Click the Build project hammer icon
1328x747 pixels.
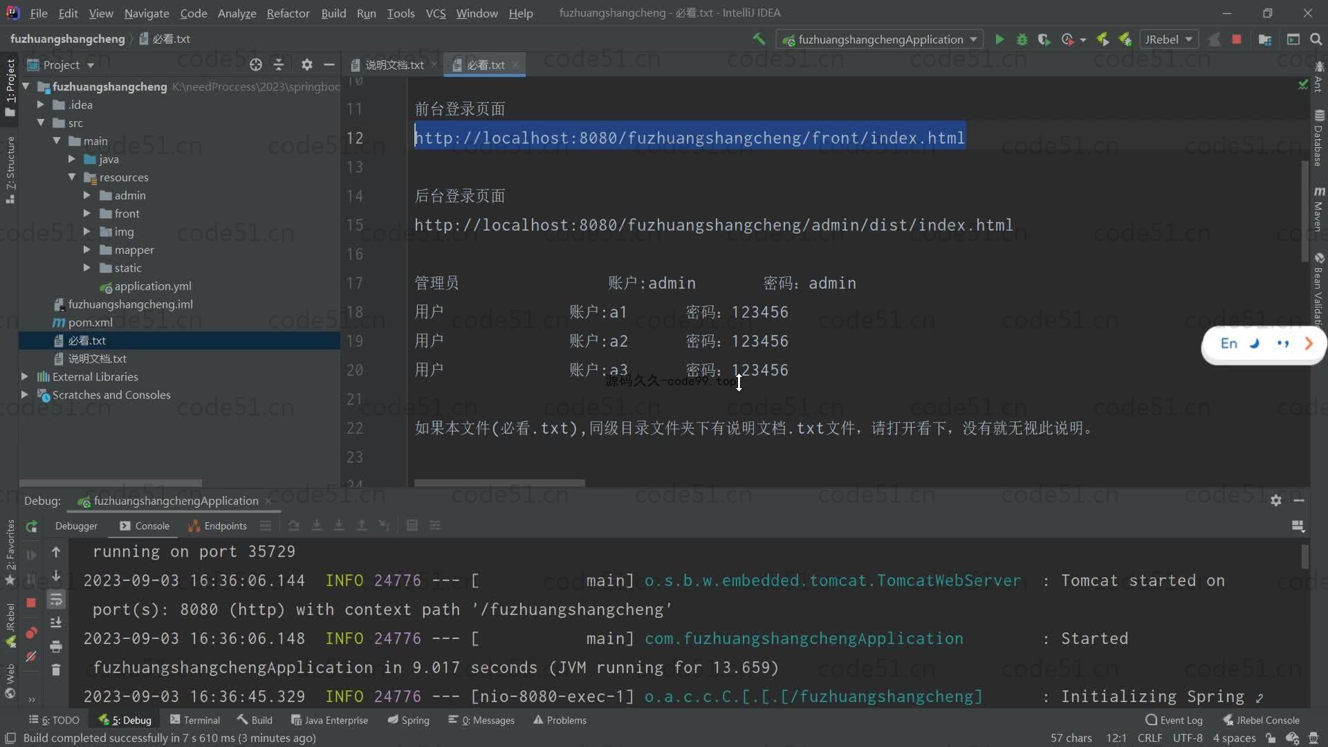(x=759, y=39)
